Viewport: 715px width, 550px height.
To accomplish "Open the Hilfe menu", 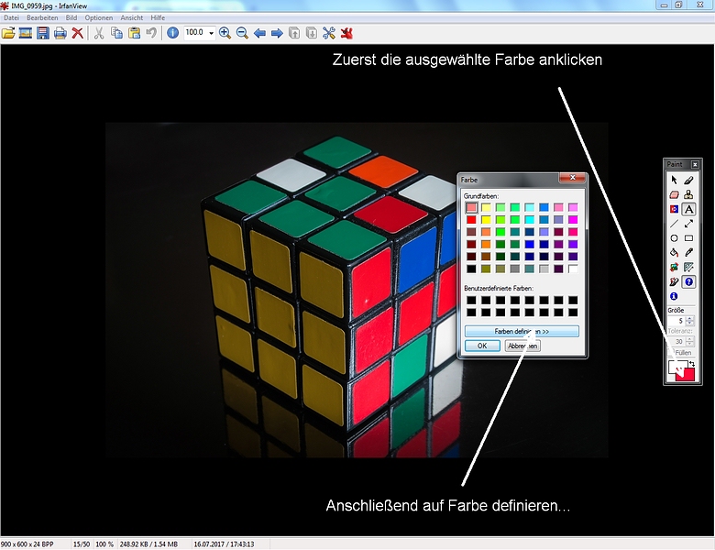I will [158, 17].
